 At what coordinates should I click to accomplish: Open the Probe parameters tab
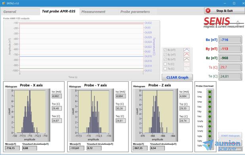[135, 12]
